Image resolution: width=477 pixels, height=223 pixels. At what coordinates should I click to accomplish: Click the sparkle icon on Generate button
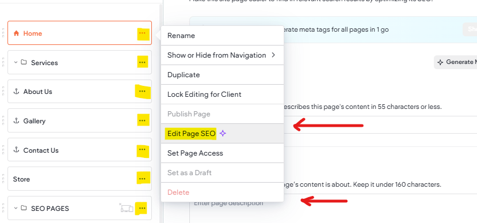coord(440,62)
